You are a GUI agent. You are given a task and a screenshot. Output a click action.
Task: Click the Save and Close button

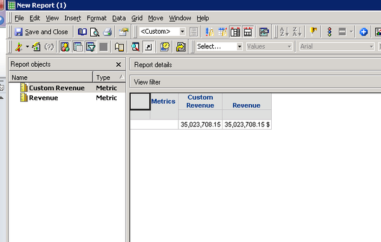[x=41, y=32]
